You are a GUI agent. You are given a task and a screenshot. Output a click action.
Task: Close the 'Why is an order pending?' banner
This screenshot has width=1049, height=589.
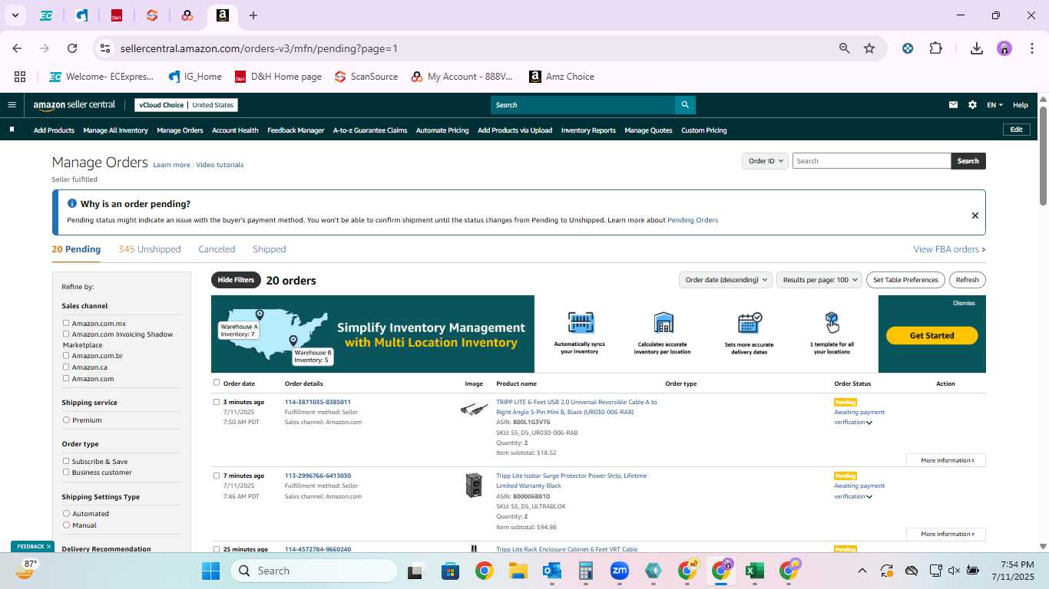coord(975,216)
